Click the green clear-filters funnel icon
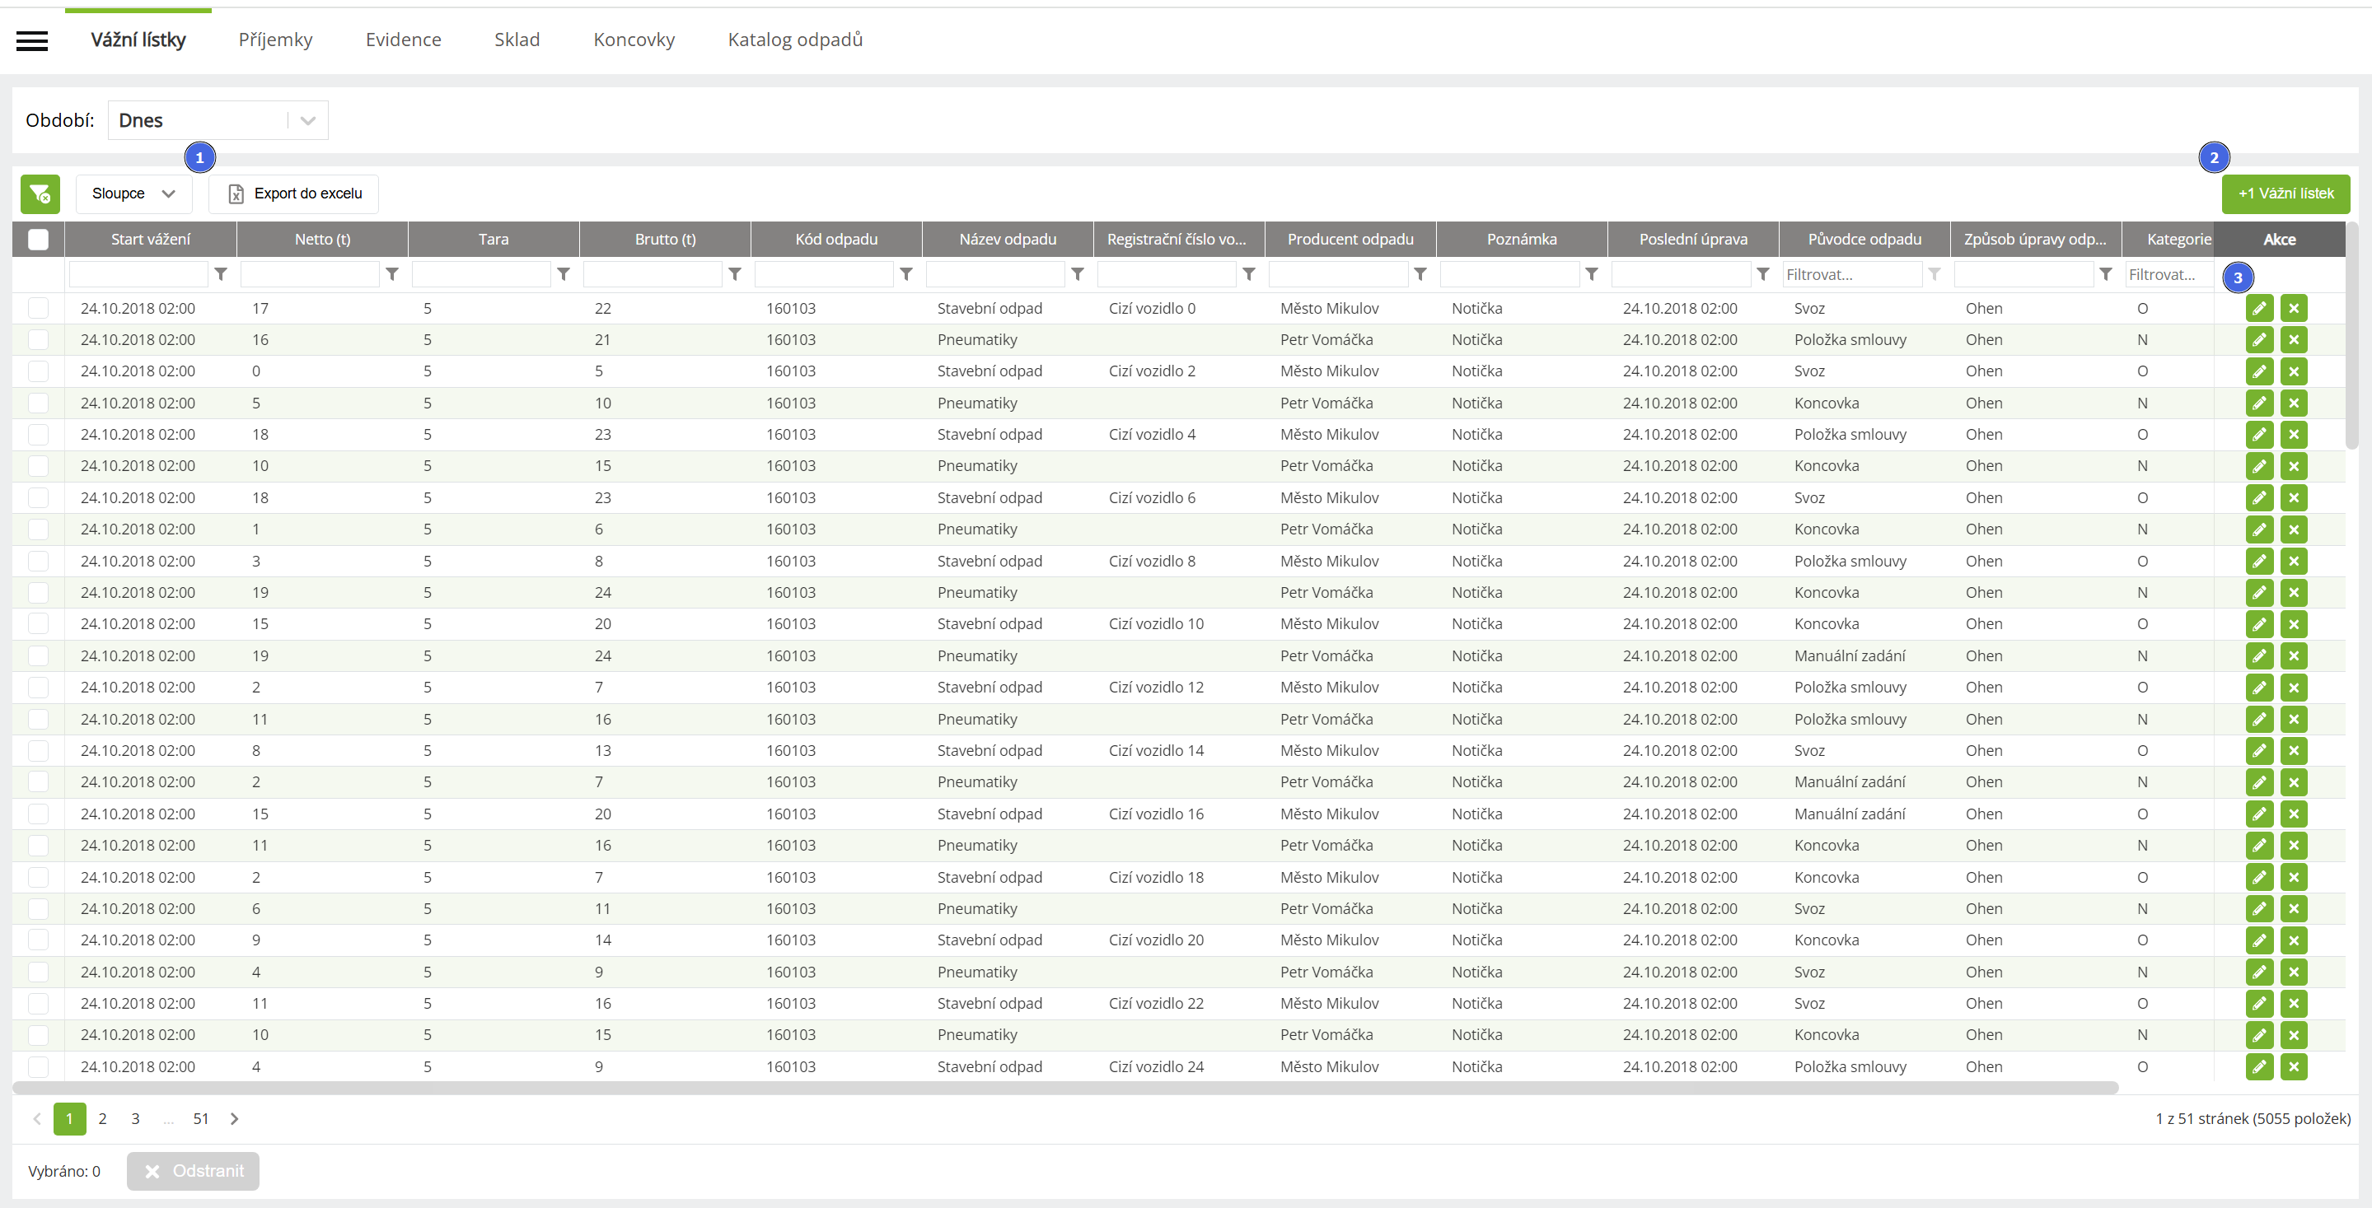The image size is (2372, 1208). pyautogui.click(x=40, y=194)
